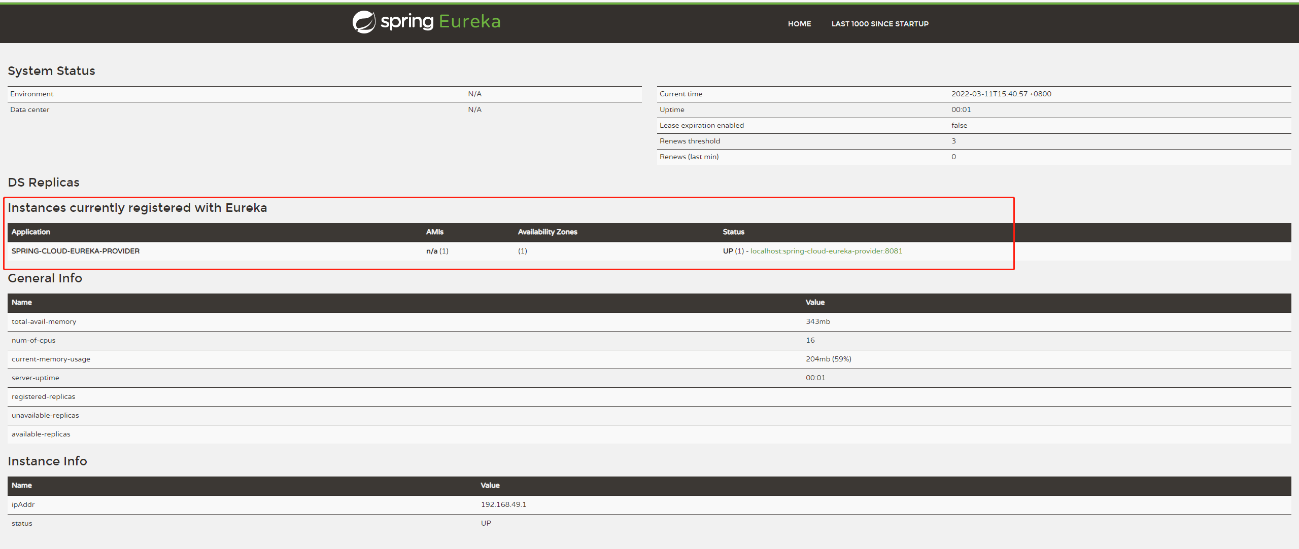Click the status row label
Screen dimensions: 1299x549
click(x=22, y=523)
